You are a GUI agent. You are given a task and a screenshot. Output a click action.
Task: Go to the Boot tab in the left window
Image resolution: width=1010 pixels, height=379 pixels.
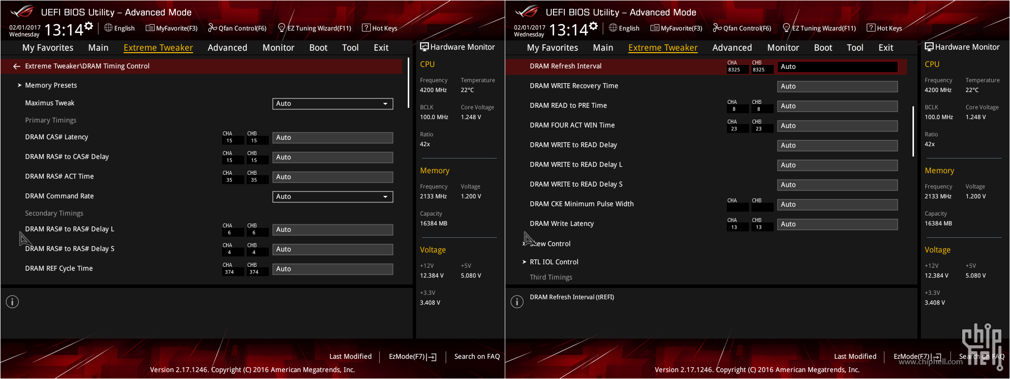(x=318, y=48)
